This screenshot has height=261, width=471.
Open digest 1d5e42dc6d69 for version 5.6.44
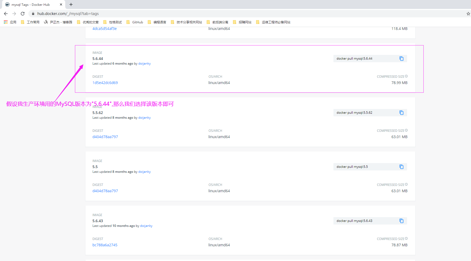pos(105,82)
